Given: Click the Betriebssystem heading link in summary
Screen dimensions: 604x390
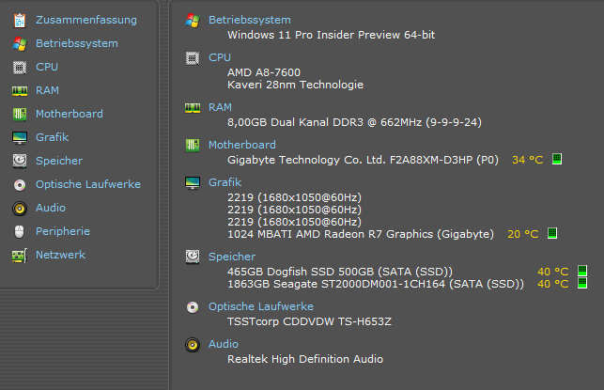Looking at the screenshot, I should (249, 20).
